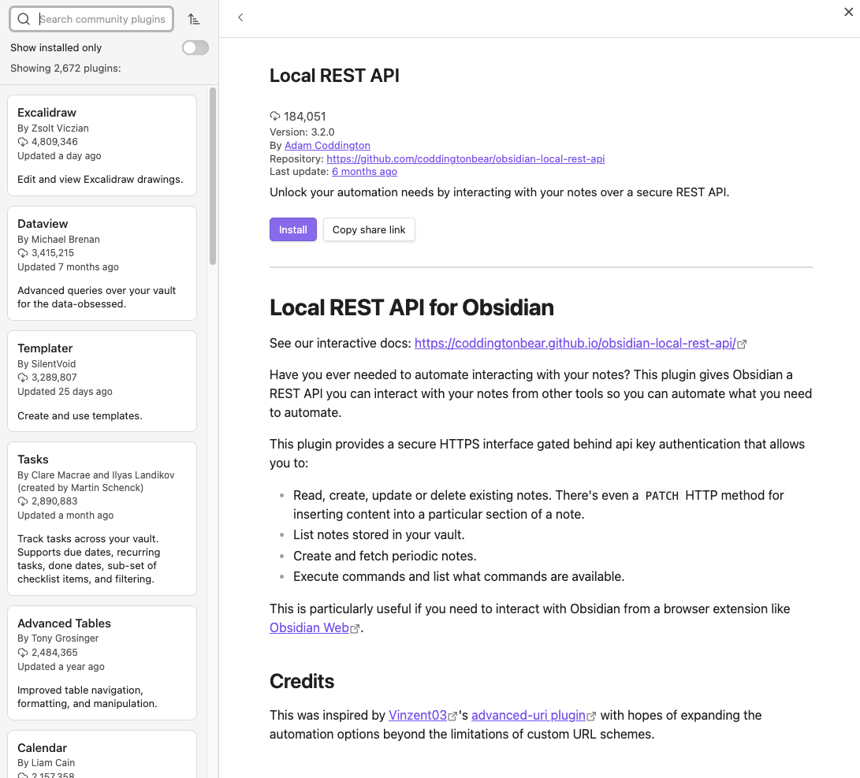
Task: Click external link icon after Vinzent03
Action: (452, 717)
